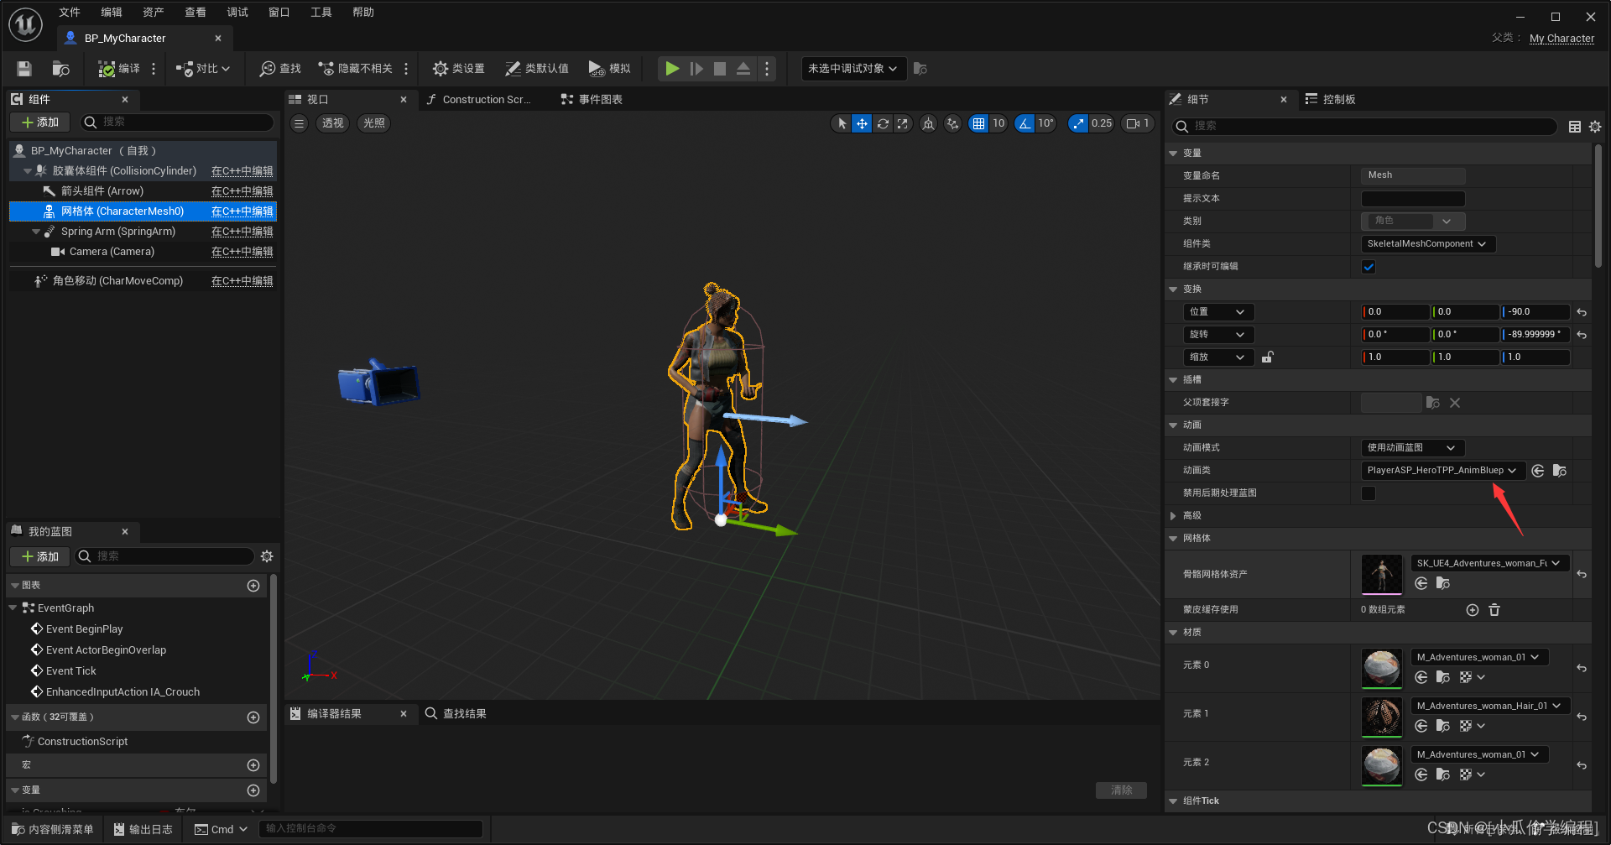Open details panel settings gear

pyautogui.click(x=1595, y=127)
